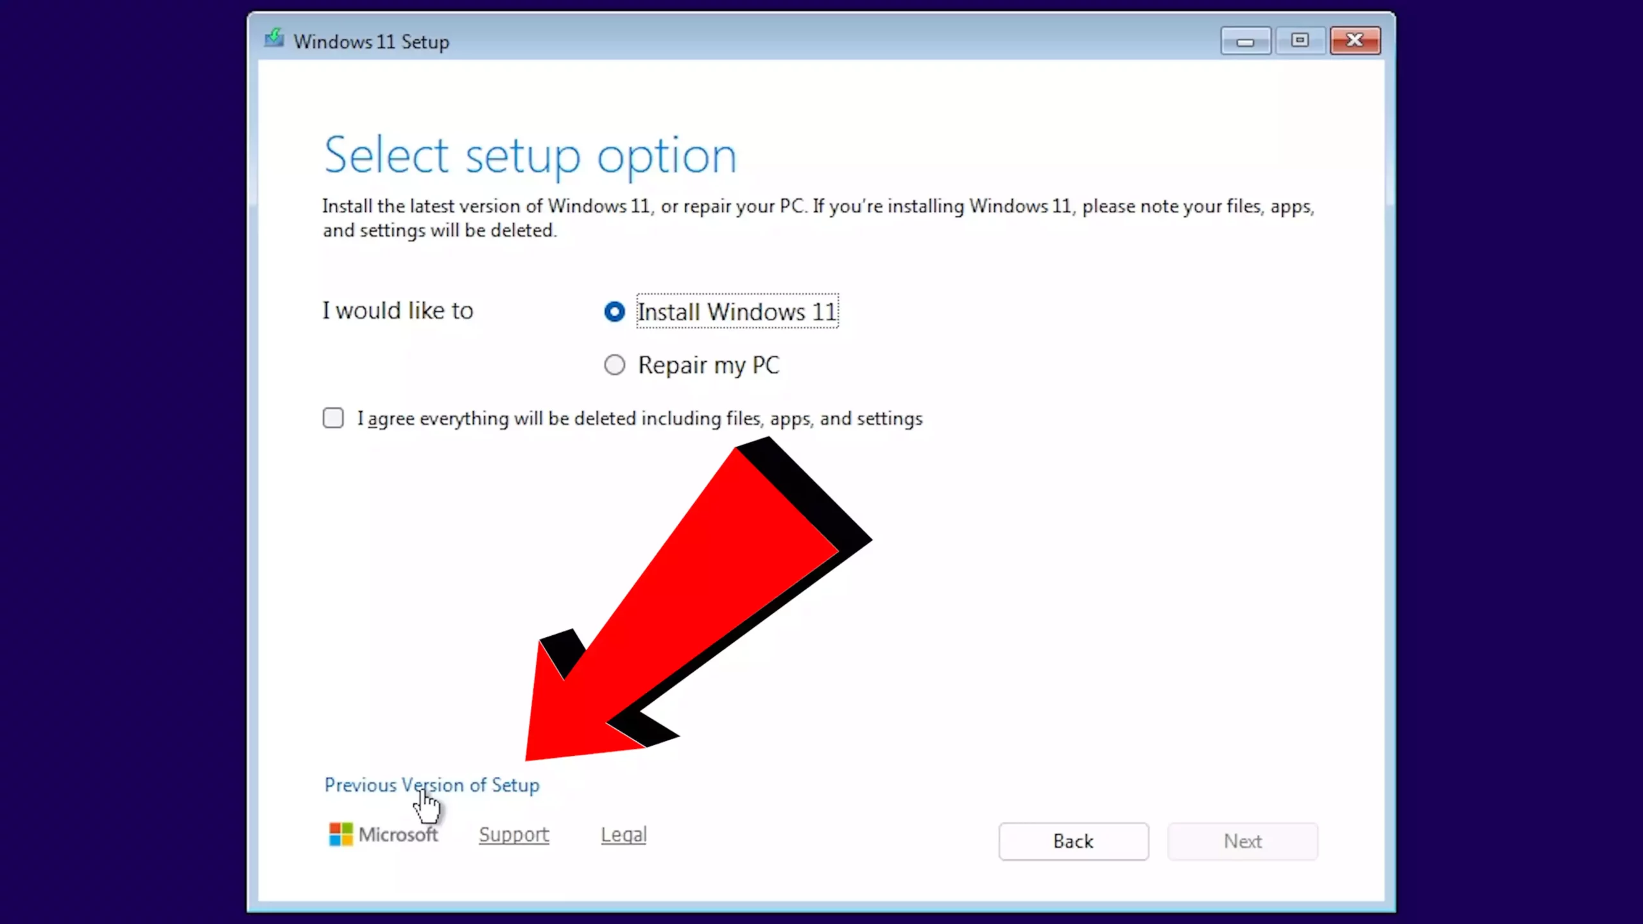Open the Previous Version of Setup link
The image size is (1643, 924).
click(431, 785)
